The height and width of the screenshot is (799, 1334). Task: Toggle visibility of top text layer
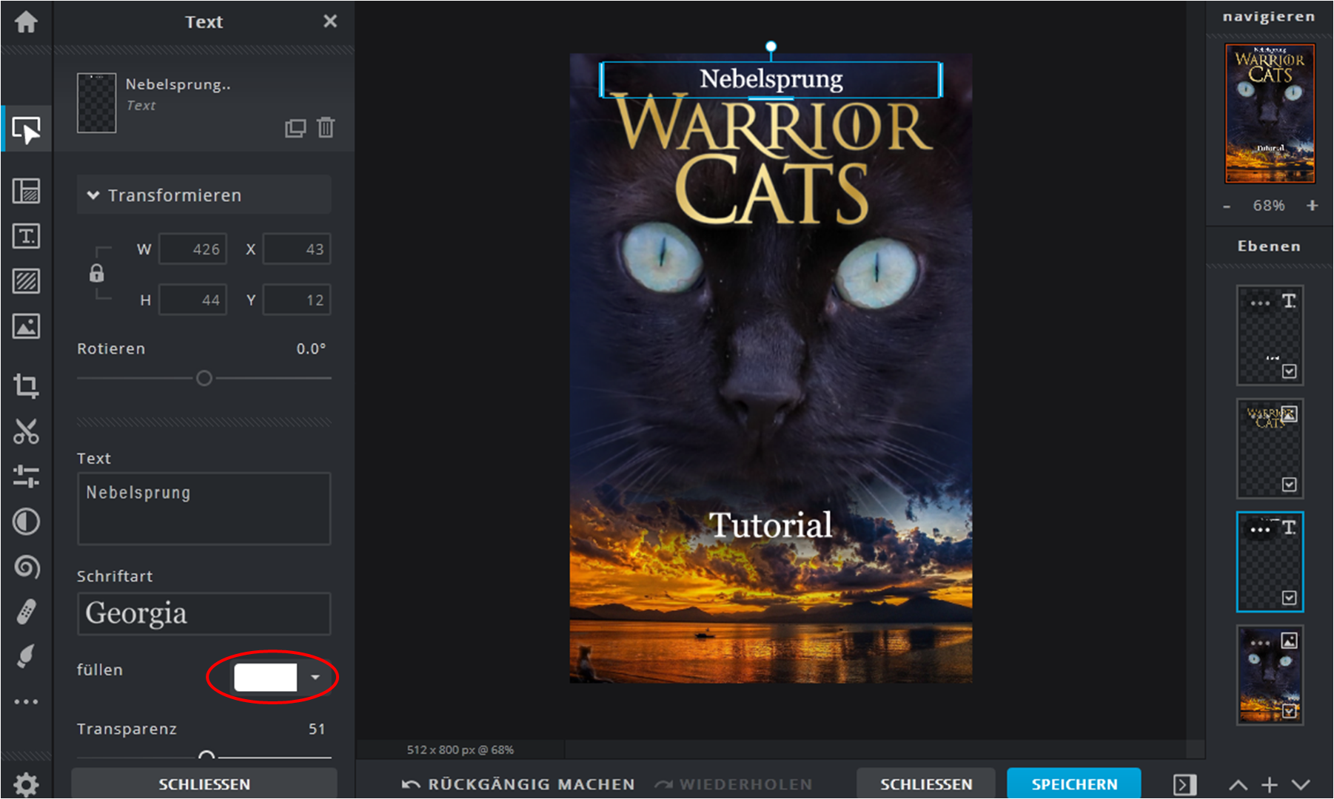[x=1290, y=371]
